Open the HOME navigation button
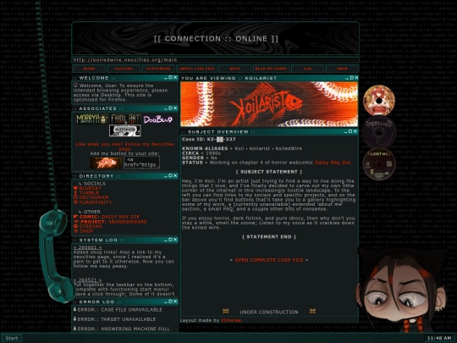Screen dimensions: 457x343 coord(89,69)
